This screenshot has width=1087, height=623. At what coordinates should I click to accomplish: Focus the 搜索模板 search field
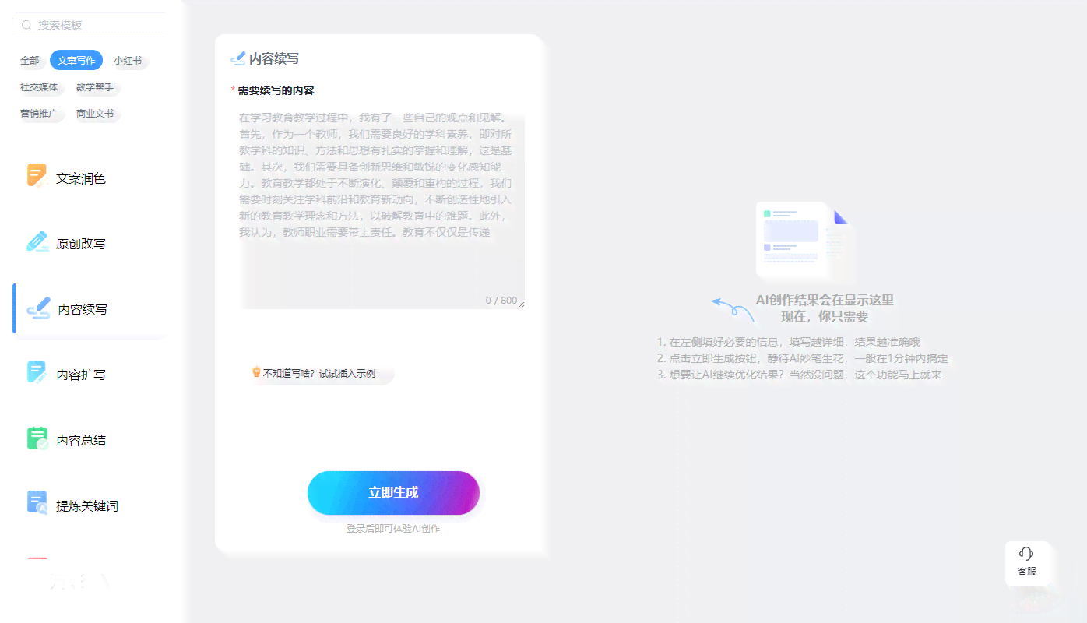click(x=90, y=25)
